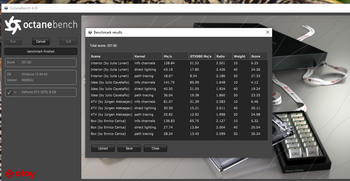Select the Interior path tracing row
350x181 pixels.
tap(179, 76)
